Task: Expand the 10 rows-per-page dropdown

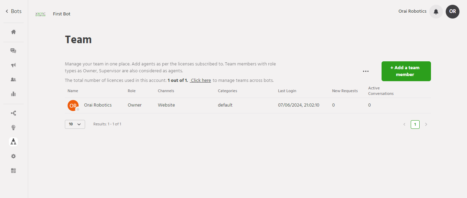Action: 75,124
